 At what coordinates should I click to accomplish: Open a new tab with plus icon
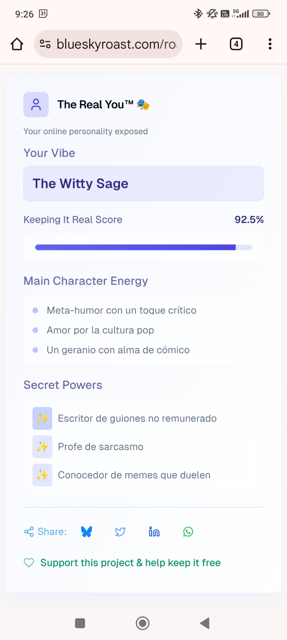[201, 44]
